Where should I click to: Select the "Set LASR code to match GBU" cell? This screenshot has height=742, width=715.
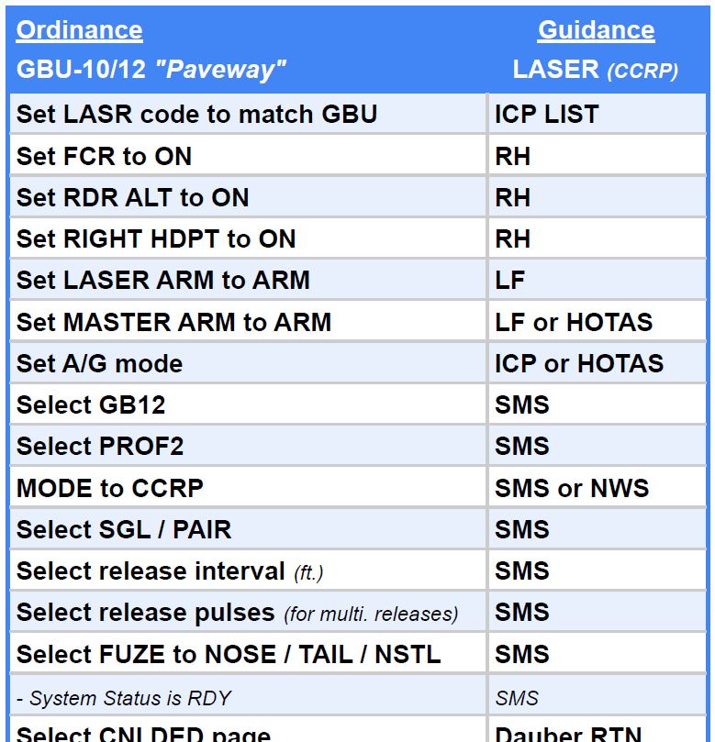tap(197, 115)
